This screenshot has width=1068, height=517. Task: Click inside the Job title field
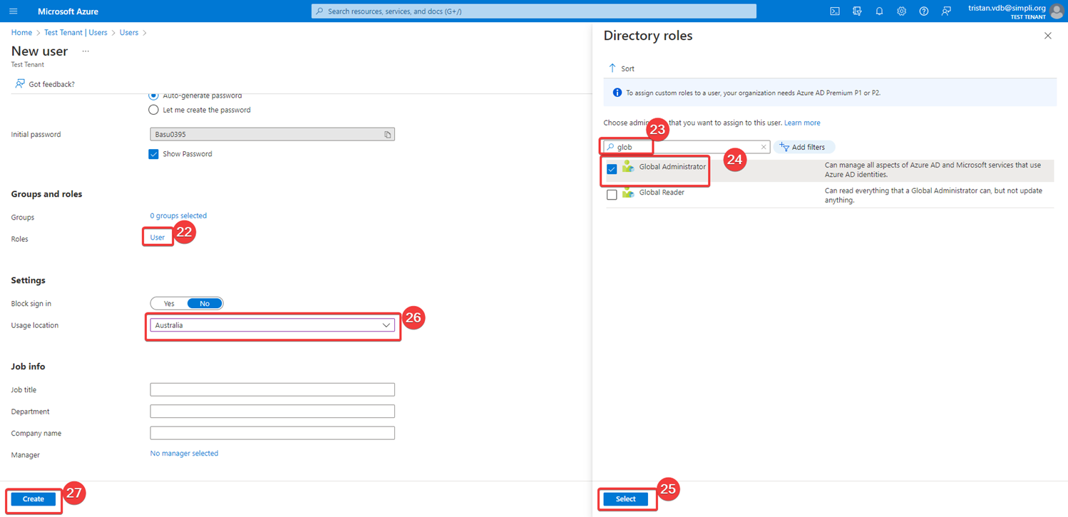[272, 389]
